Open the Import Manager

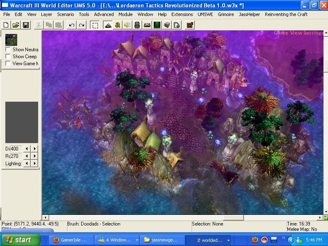tap(177, 25)
